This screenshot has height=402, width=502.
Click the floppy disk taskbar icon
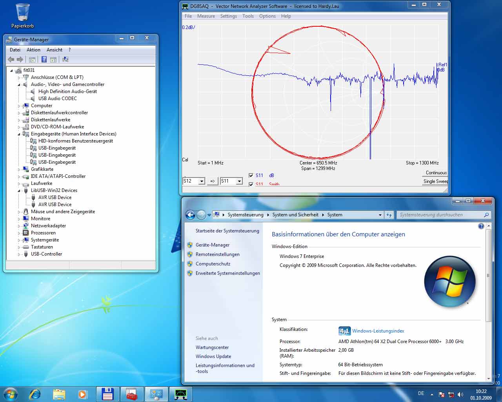coord(107,394)
